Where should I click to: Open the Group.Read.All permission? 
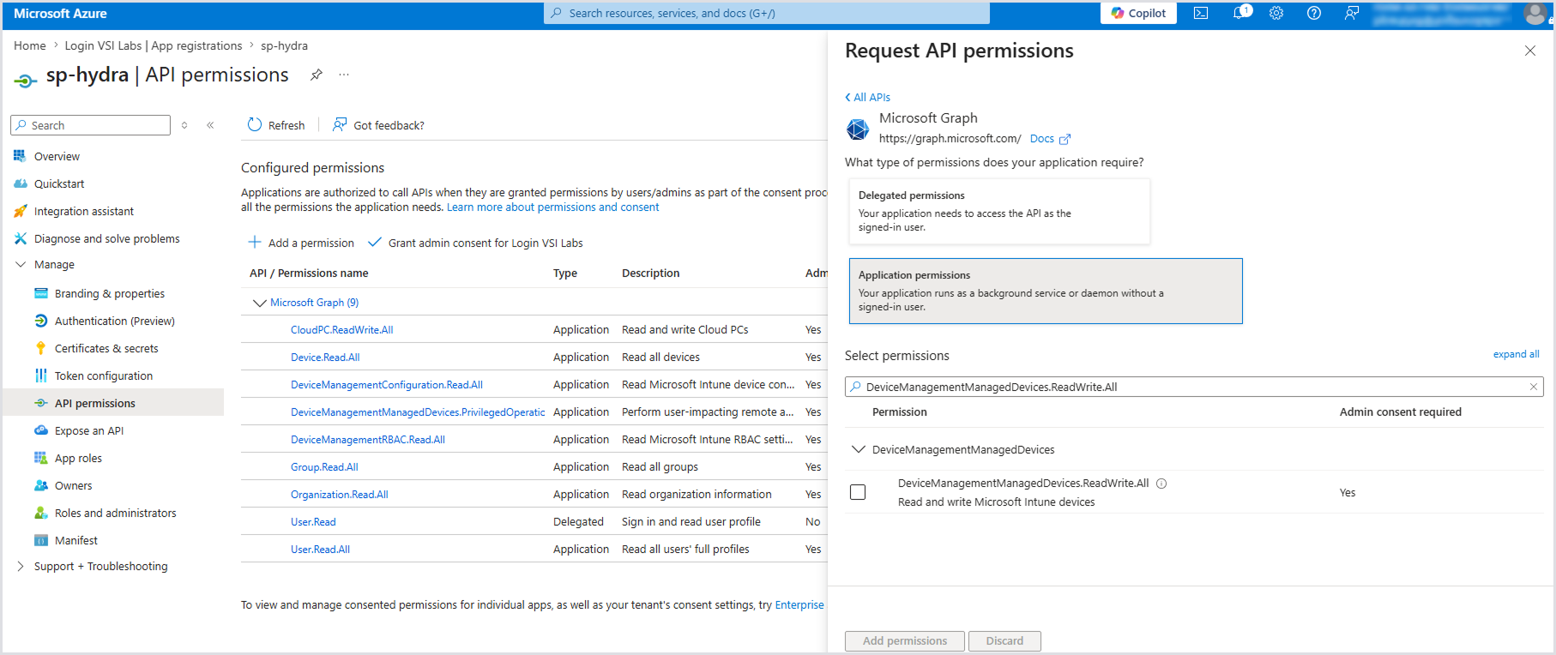point(324,466)
